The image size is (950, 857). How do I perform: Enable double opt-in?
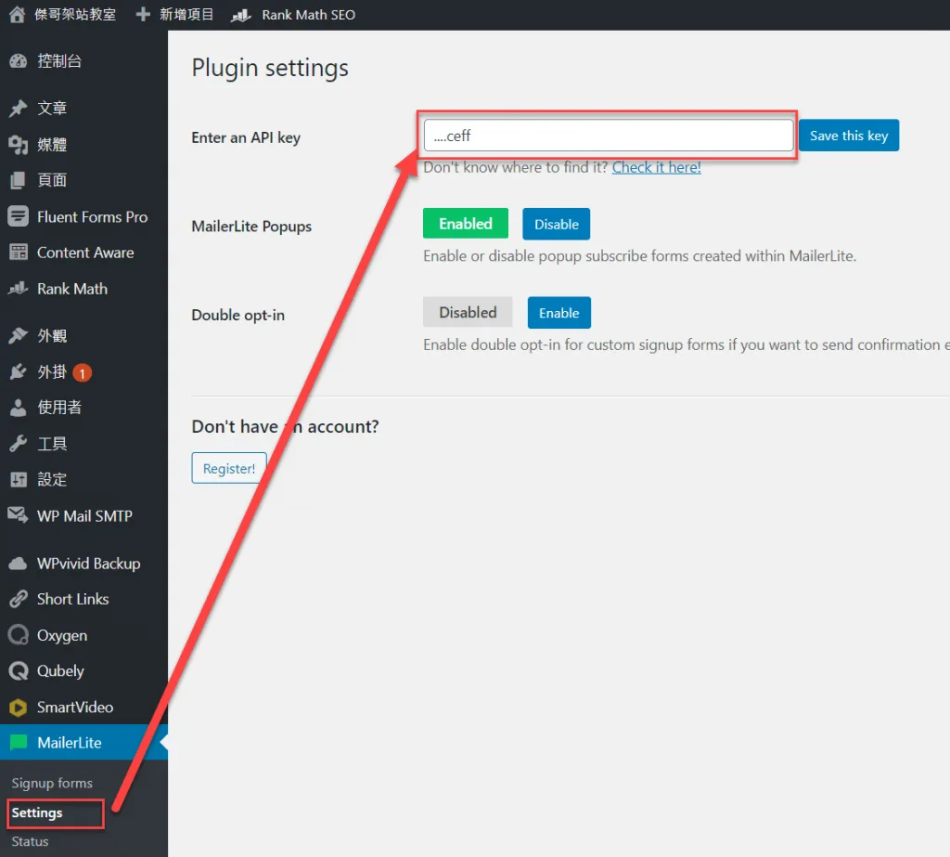pos(558,313)
